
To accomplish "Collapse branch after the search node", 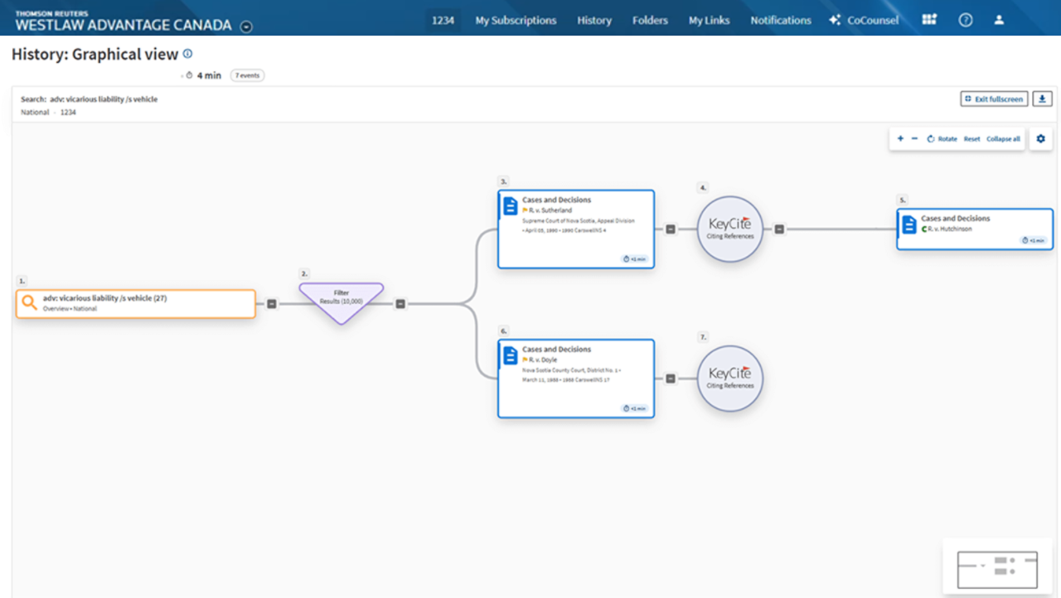I will tap(272, 304).
